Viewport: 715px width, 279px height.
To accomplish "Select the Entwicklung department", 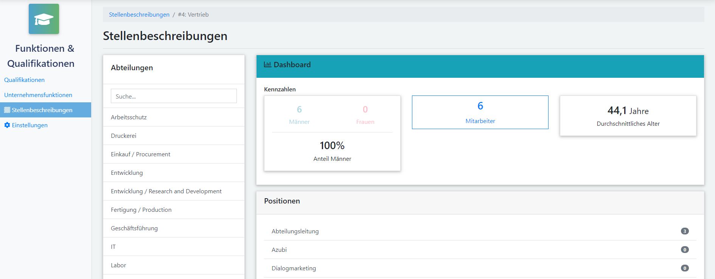I will click(x=174, y=173).
